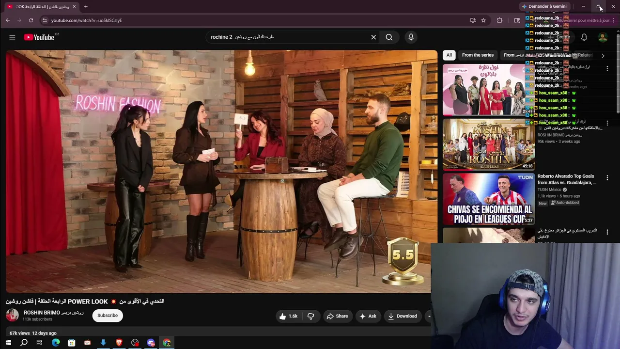The width and height of the screenshot is (620, 349).
Task: Switch to Chrome in the taskbar
Action: (x=167, y=343)
